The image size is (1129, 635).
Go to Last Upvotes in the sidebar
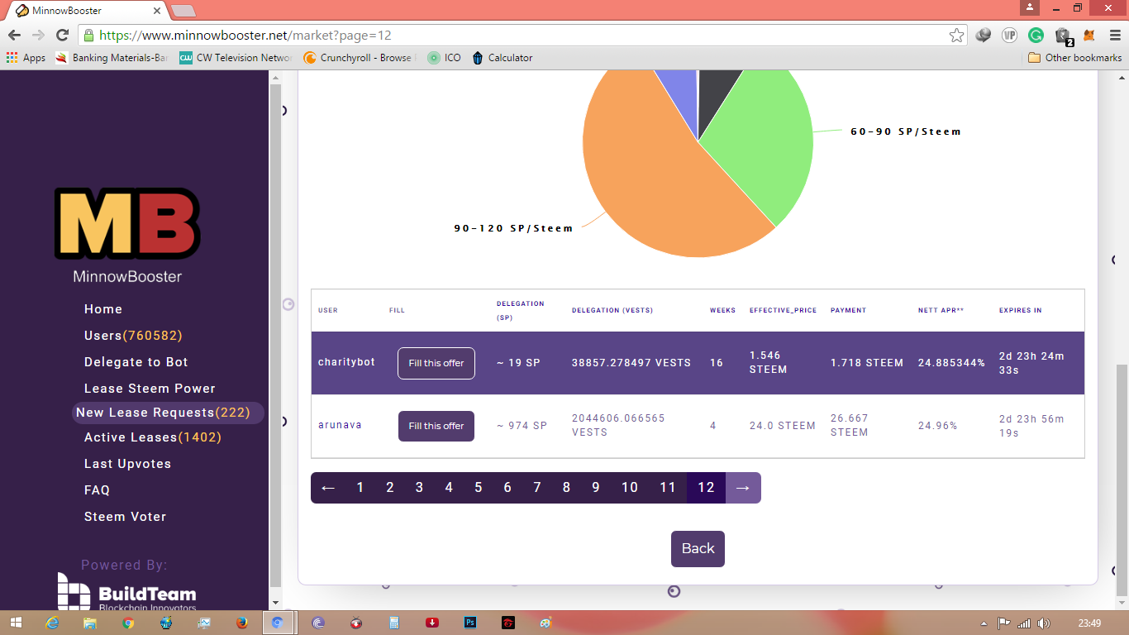[x=127, y=464]
